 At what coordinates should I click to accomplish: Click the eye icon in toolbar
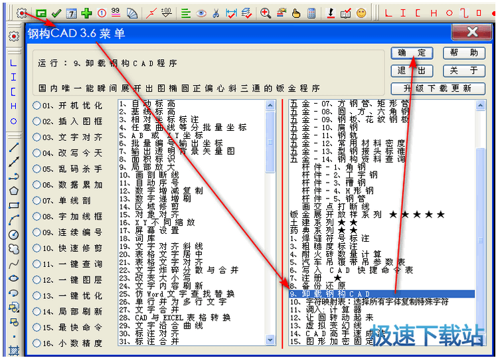(201, 13)
